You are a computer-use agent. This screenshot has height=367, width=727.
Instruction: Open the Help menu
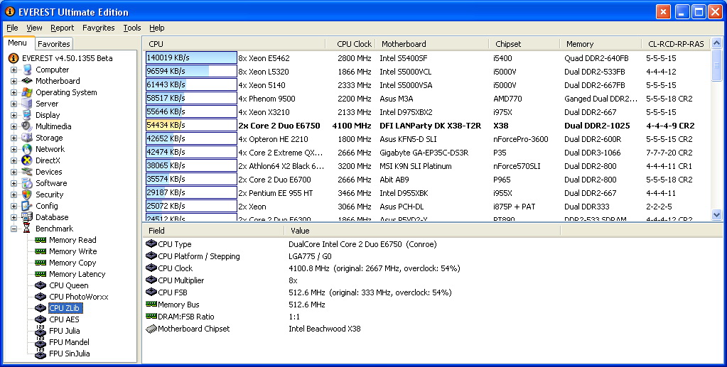tap(157, 28)
